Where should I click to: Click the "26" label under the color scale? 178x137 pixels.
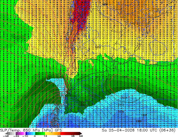pyautogui.click(x=59, y=136)
